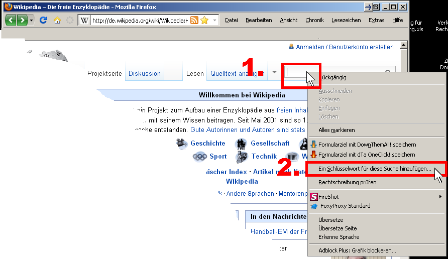Expand the FireShot submenu arrow
The image size is (448, 259).
(440, 196)
